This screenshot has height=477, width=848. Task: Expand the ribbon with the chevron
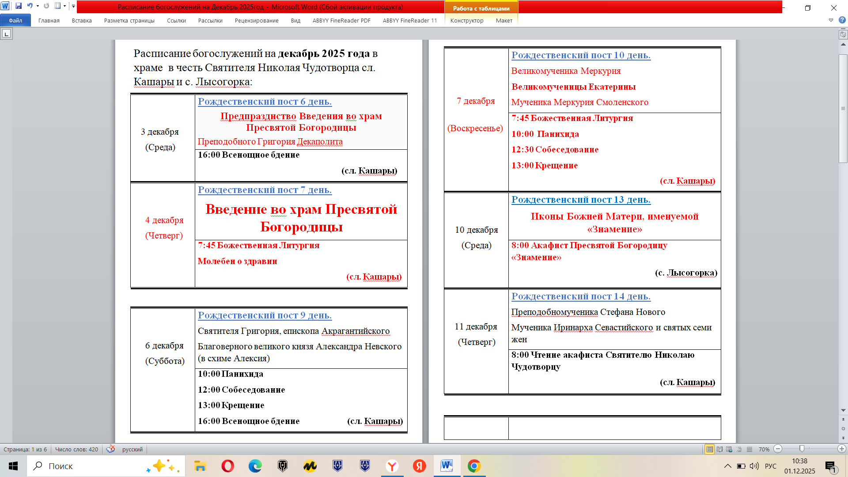pyautogui.click(x=831, y=20)
